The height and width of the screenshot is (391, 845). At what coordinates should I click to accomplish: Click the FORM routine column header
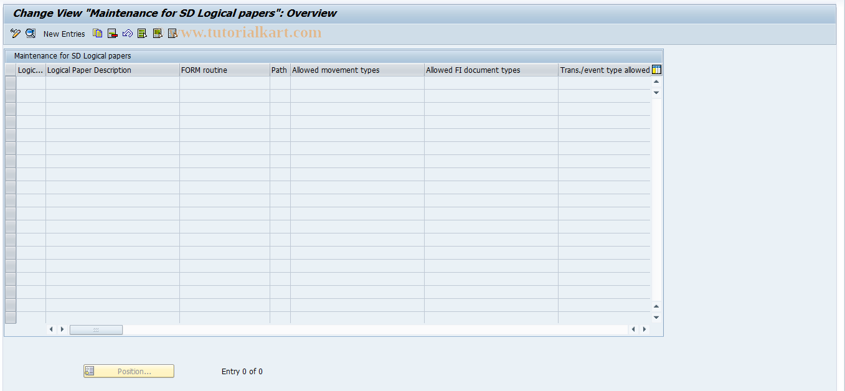pos(225,70)
